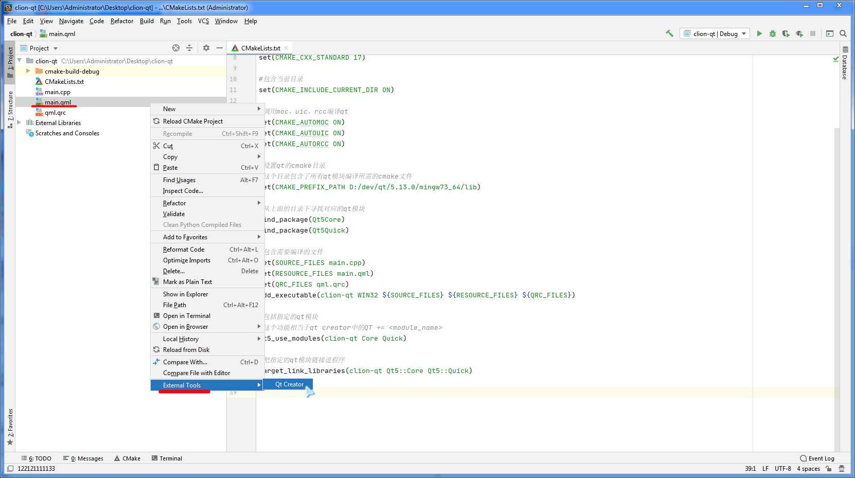
Task: Open the File menu
Action: [12, 21]
